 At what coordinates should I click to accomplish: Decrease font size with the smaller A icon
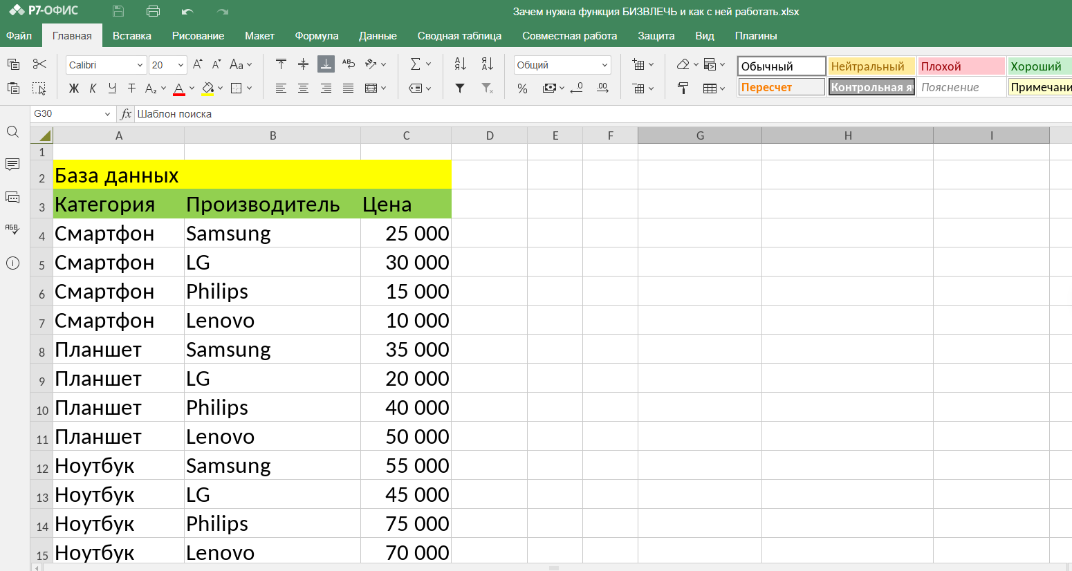[216, 64]
